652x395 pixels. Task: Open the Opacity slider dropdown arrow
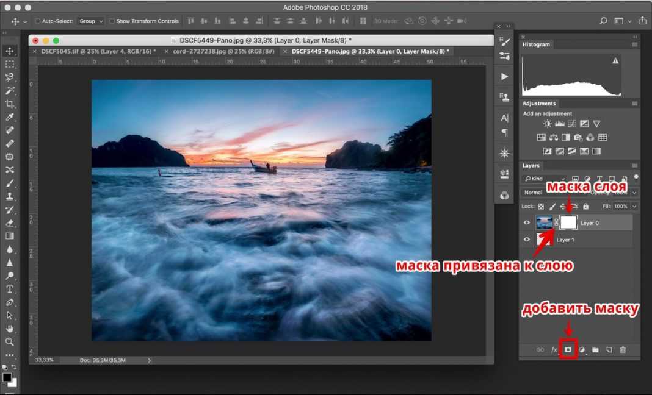pos(634,193)
